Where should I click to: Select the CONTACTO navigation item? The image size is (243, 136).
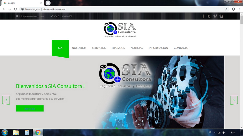181,48
